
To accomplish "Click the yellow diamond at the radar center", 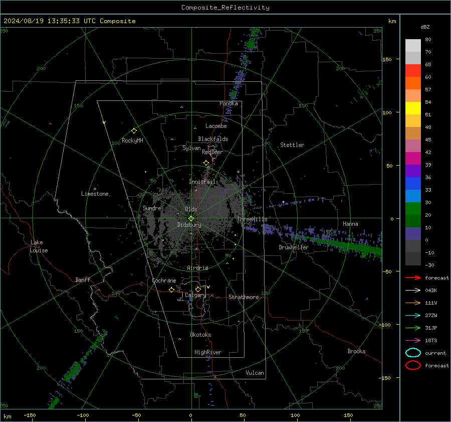I will coord(191,219).
